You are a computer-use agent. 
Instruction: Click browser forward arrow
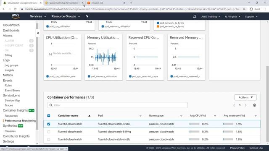click(x=9, y=9)
